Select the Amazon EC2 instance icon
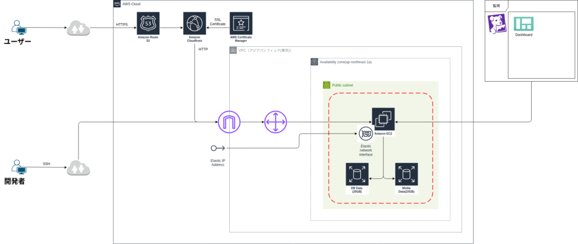 pyautogui.click(x=383, y=119)
